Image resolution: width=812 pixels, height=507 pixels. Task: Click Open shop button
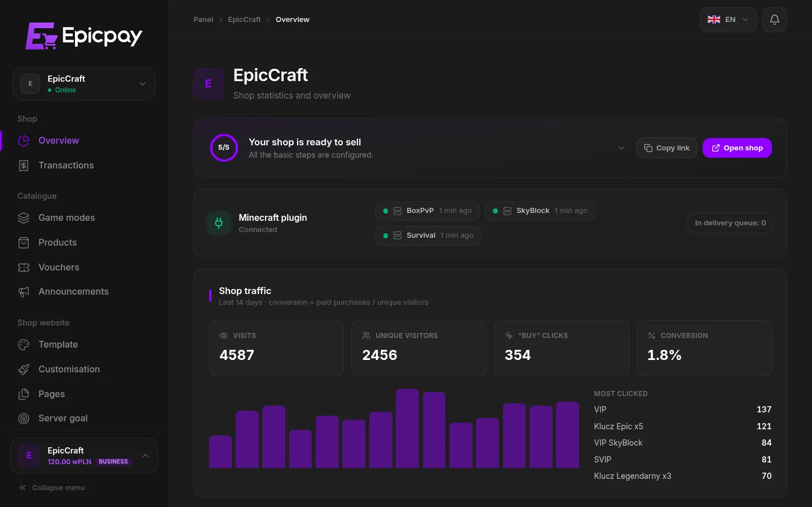738,148
